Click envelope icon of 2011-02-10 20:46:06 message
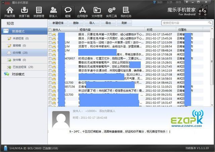The image size is (215, 152). tap(54, 91)
